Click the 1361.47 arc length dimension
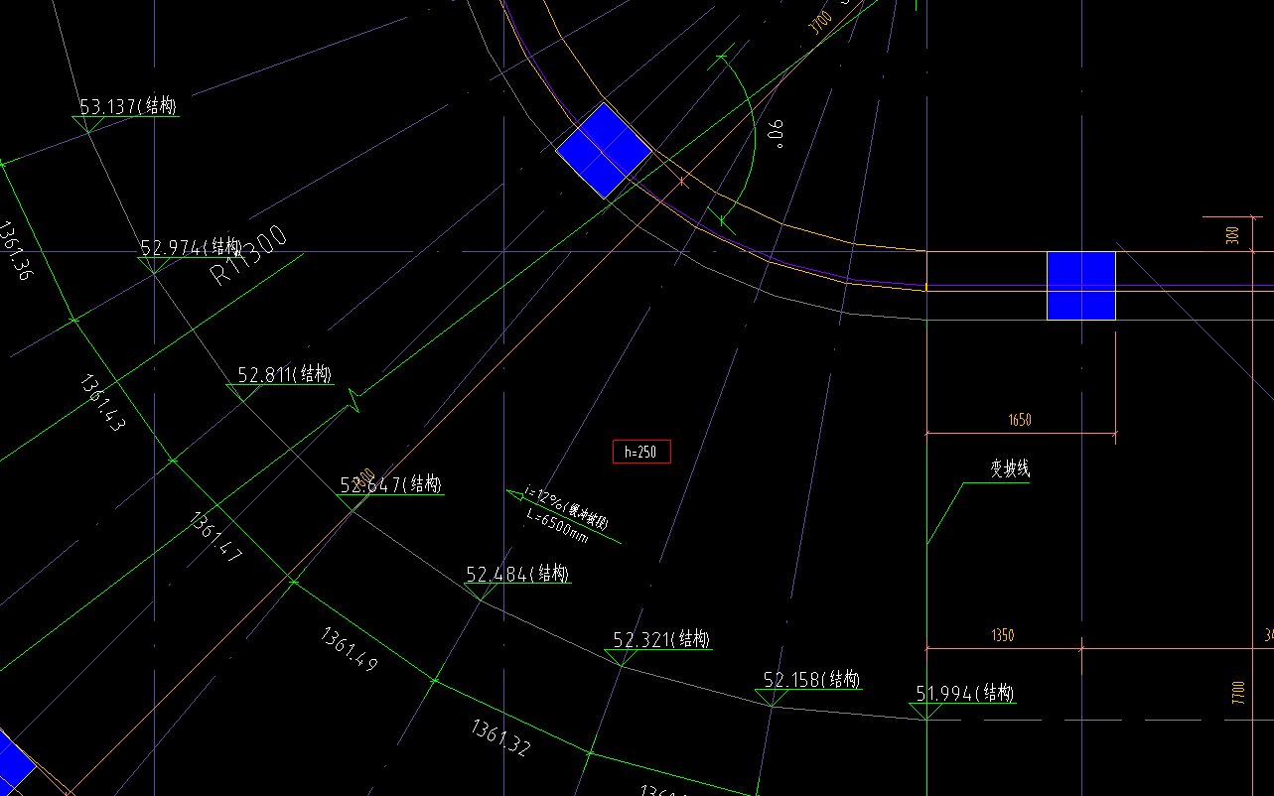 click(214, 535)
